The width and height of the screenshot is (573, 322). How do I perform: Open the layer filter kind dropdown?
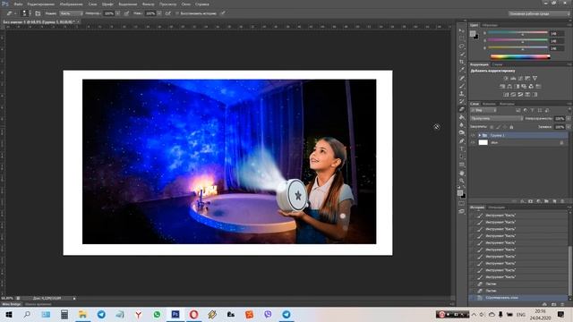pyautogui.click(x=483, y=110)
